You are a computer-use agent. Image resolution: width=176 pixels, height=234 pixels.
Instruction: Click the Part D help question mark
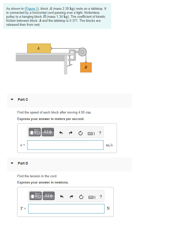tap(101, 197)
